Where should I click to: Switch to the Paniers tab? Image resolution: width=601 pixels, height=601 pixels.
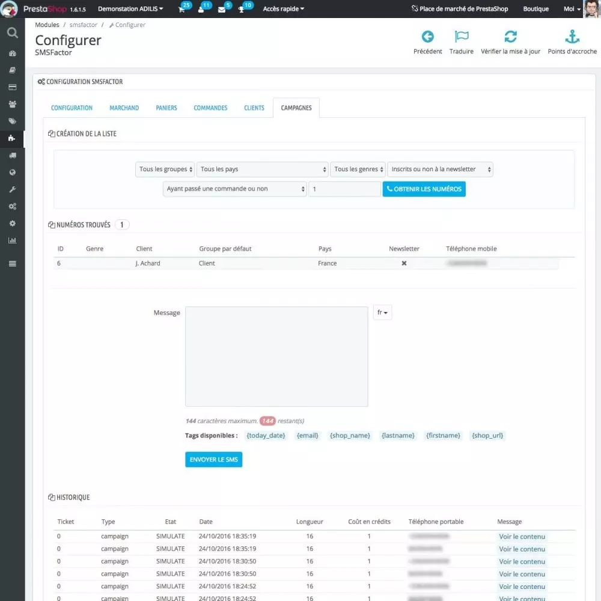(166, 108)
